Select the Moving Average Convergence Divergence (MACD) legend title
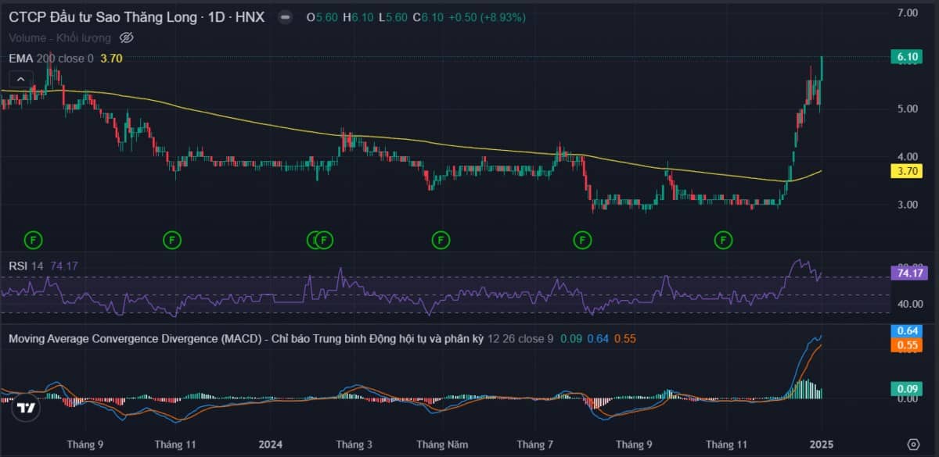Viewport: 939px width, 457px height. click(x=245, y=338)
